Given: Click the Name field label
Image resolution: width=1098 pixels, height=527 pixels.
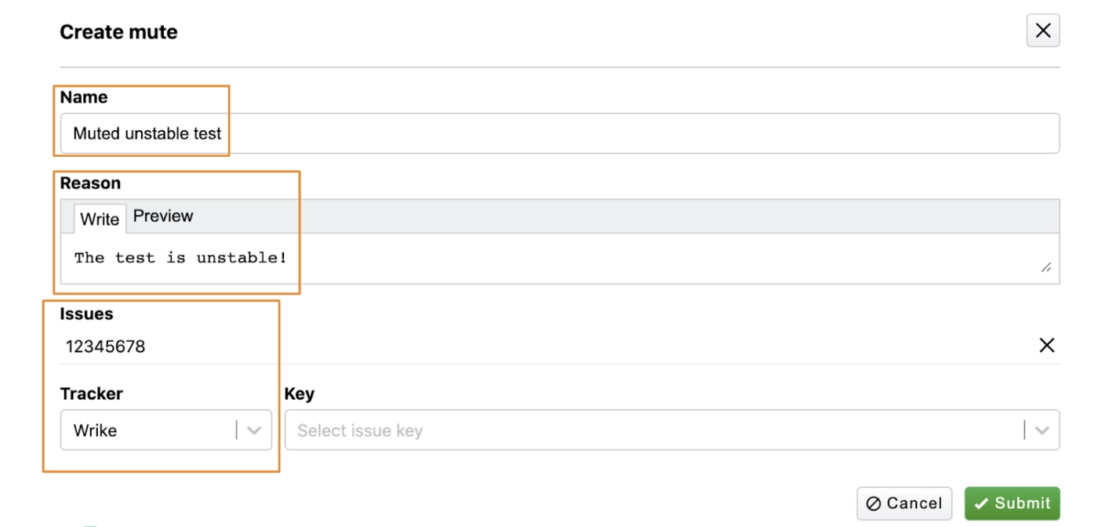Looking at the screenshot, I should (84, 97).
